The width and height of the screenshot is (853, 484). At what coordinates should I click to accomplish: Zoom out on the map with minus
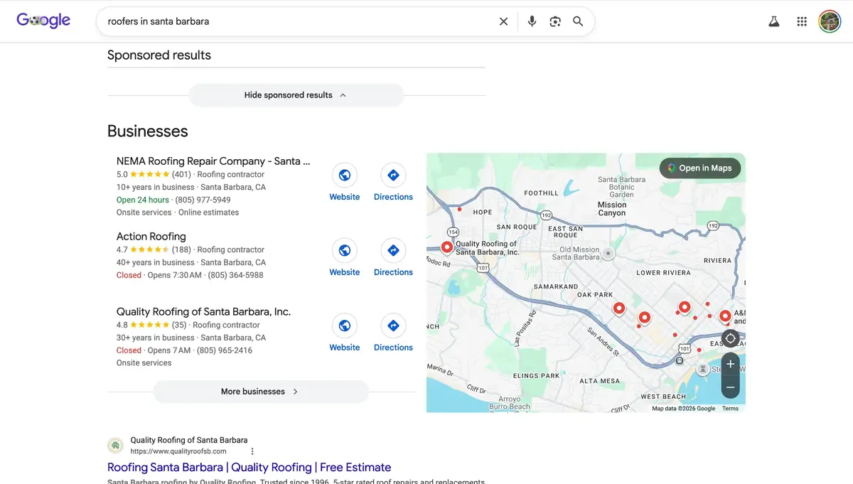[730, 388]
